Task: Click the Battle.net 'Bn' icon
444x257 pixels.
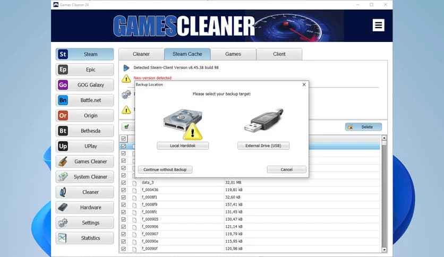Action: (63, 100)
